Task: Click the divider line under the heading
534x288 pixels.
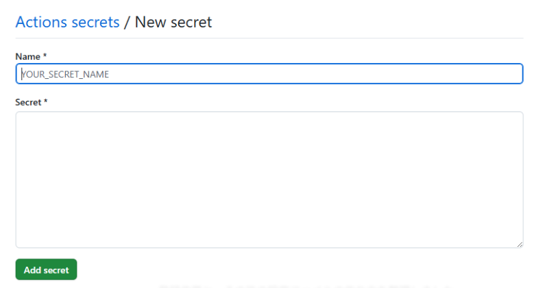Action: coord(269,38)
